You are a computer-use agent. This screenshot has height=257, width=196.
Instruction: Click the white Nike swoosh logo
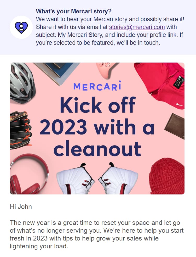coord(180,104)
